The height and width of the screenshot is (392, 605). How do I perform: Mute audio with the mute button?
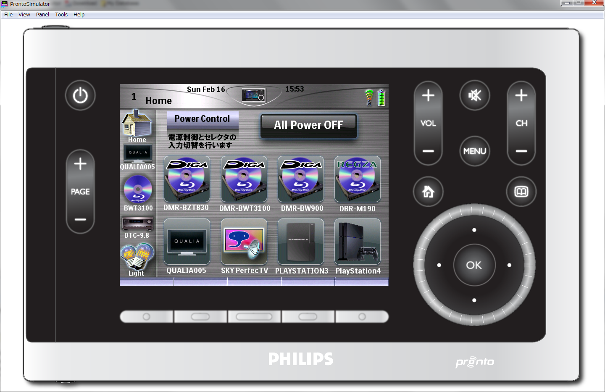tap(474, 95)
